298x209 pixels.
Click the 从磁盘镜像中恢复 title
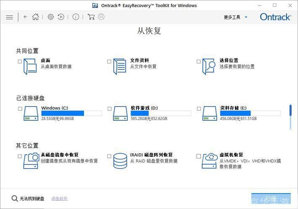pos(60,155)
